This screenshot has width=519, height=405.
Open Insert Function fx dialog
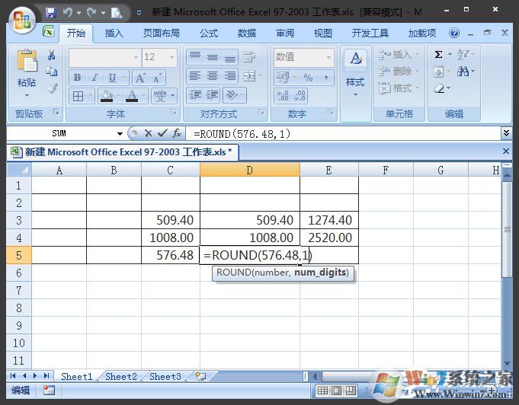[176, 133]
